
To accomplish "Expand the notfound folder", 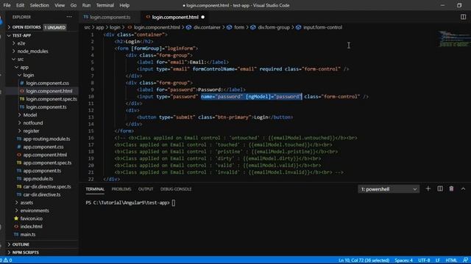I will (32, 123).
